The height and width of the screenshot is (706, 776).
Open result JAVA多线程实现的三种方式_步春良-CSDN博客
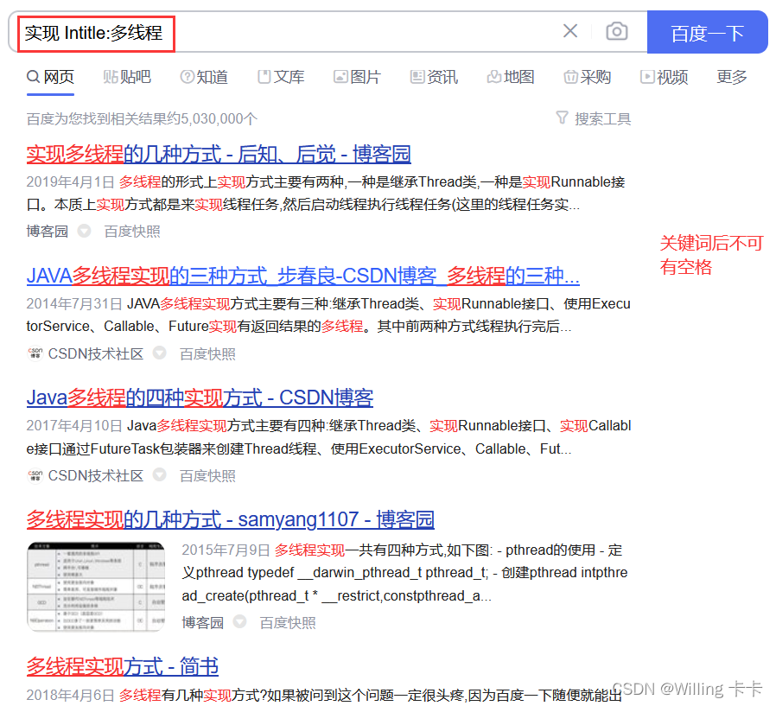pos(302,276)
